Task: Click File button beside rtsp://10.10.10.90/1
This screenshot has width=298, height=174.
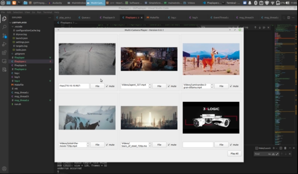Action: click(97, 86)
